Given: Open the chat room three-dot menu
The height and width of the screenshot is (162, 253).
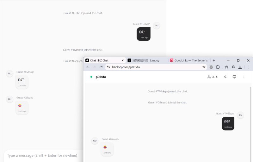Looking at the screenshot, I should click(x=244, y=77).
